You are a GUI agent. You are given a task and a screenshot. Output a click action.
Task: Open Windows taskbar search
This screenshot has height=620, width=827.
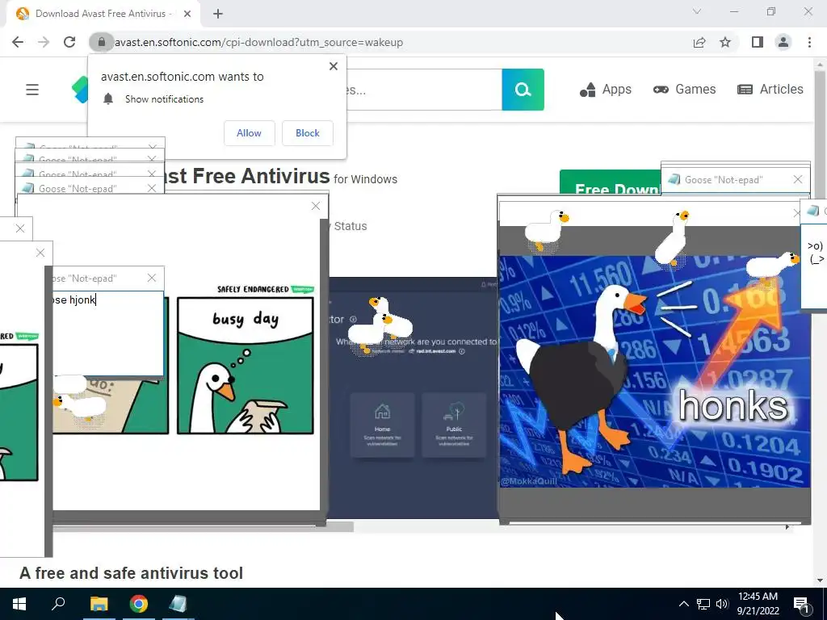pos(58,604)
